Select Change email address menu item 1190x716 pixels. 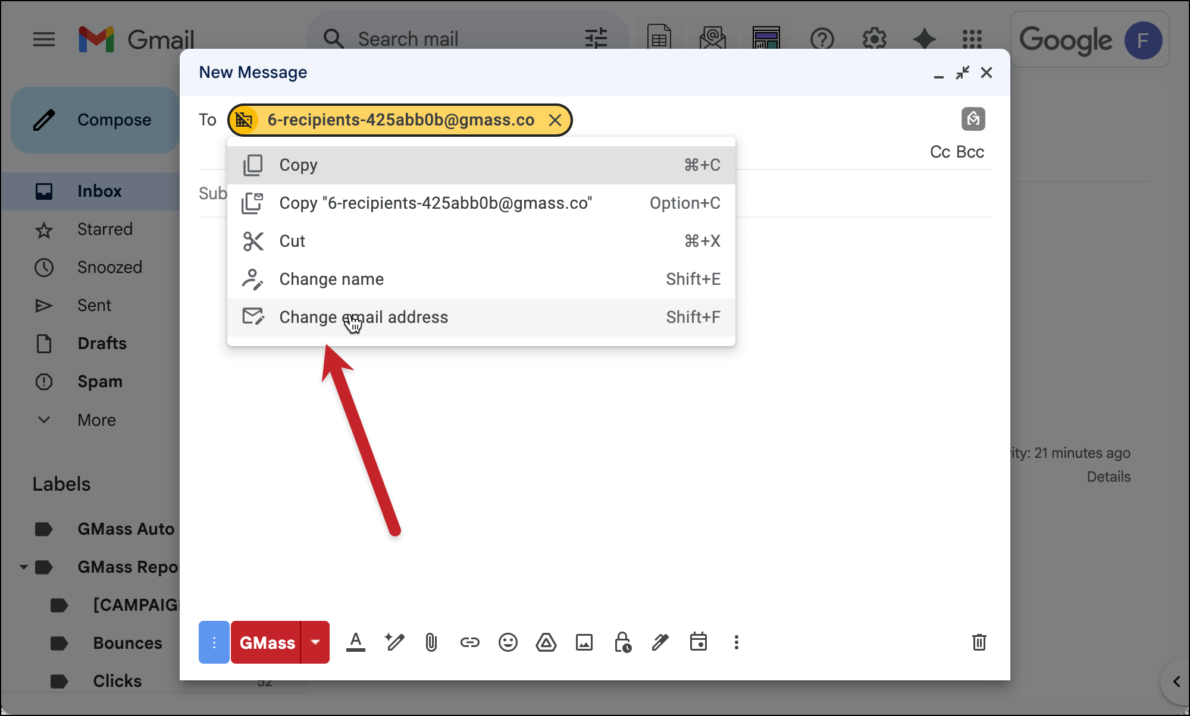pyautogui.click(x=363, y=318)
